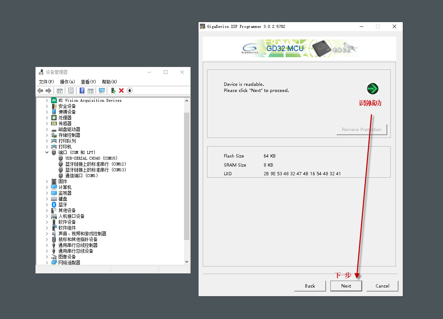Click the Back arrow in Device Manager toolbar
The height and width of the screenshot is (319, 443).
click(x=40, y=91)
